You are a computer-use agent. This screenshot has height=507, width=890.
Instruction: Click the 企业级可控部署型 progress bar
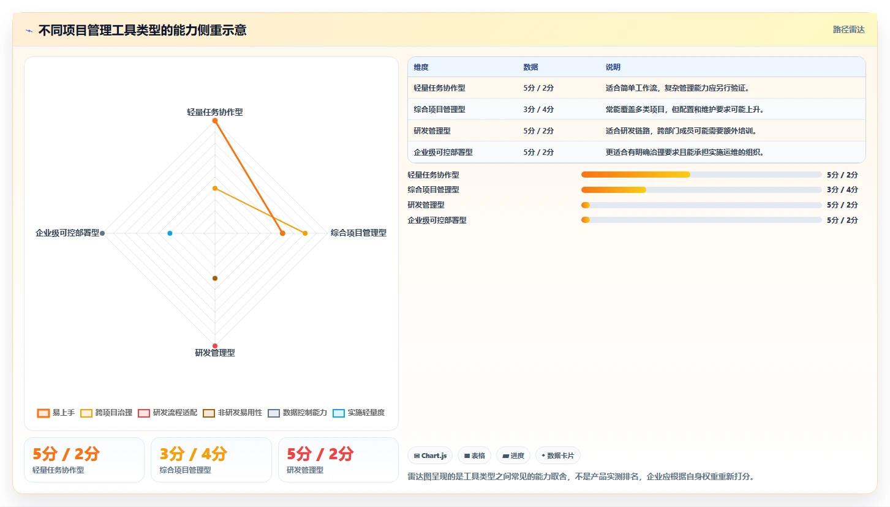[701, 220]
